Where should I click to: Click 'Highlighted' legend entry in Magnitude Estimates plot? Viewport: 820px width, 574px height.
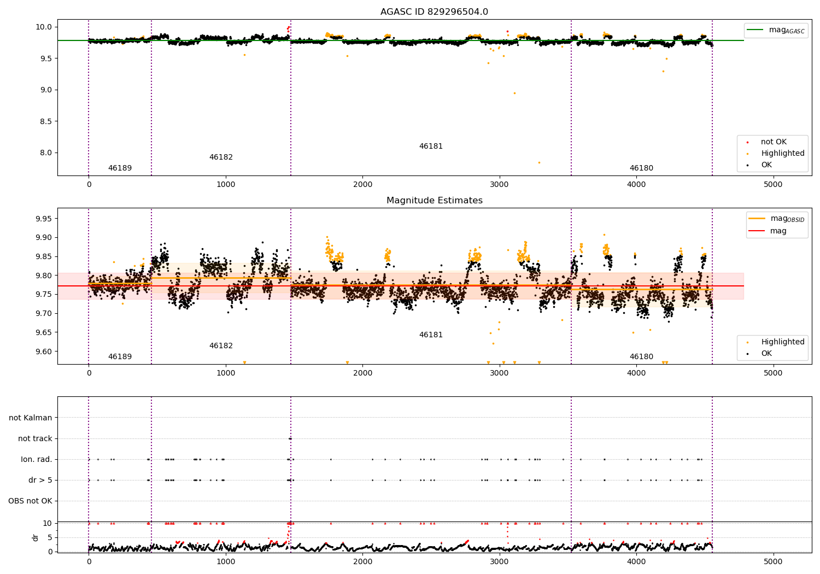[783, 342]
